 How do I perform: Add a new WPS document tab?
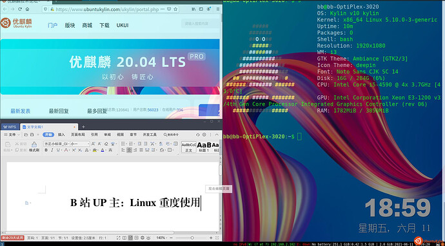(83, 127)
